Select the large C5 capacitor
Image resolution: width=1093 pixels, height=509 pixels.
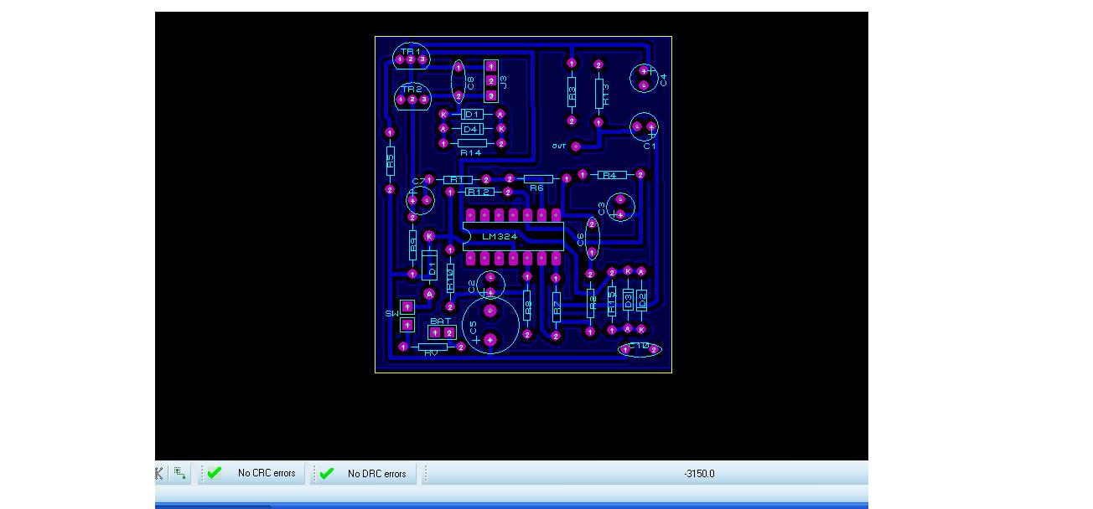tap(491, 323)
